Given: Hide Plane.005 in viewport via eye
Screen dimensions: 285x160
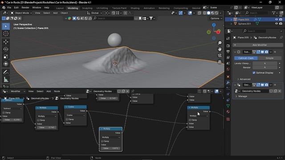Looking at the screenshot, I should click(x=277, y=20).
